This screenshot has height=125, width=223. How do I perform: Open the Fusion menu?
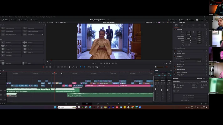[x=34, y=17]
